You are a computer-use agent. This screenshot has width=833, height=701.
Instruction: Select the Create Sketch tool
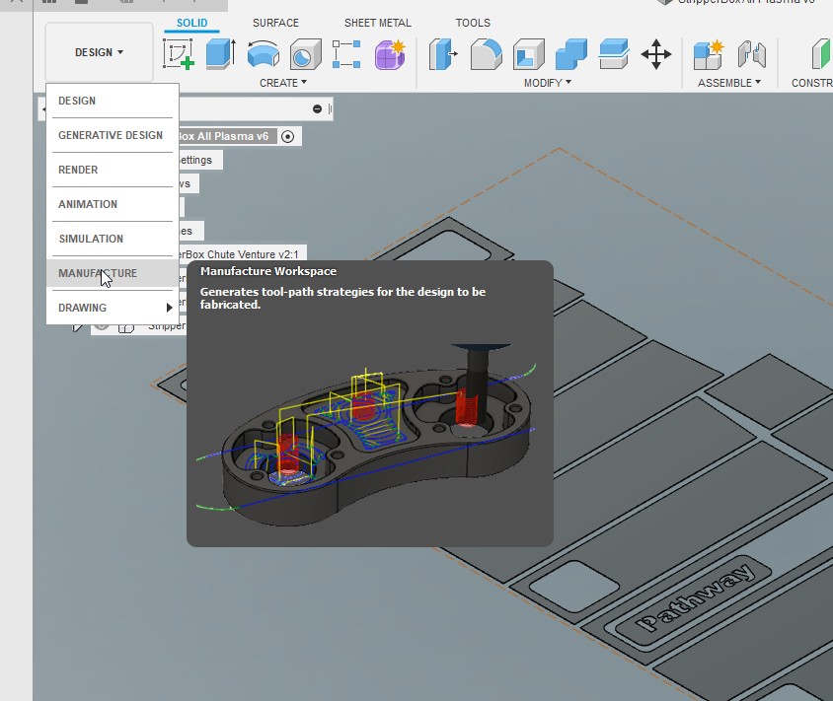(179, 53)
